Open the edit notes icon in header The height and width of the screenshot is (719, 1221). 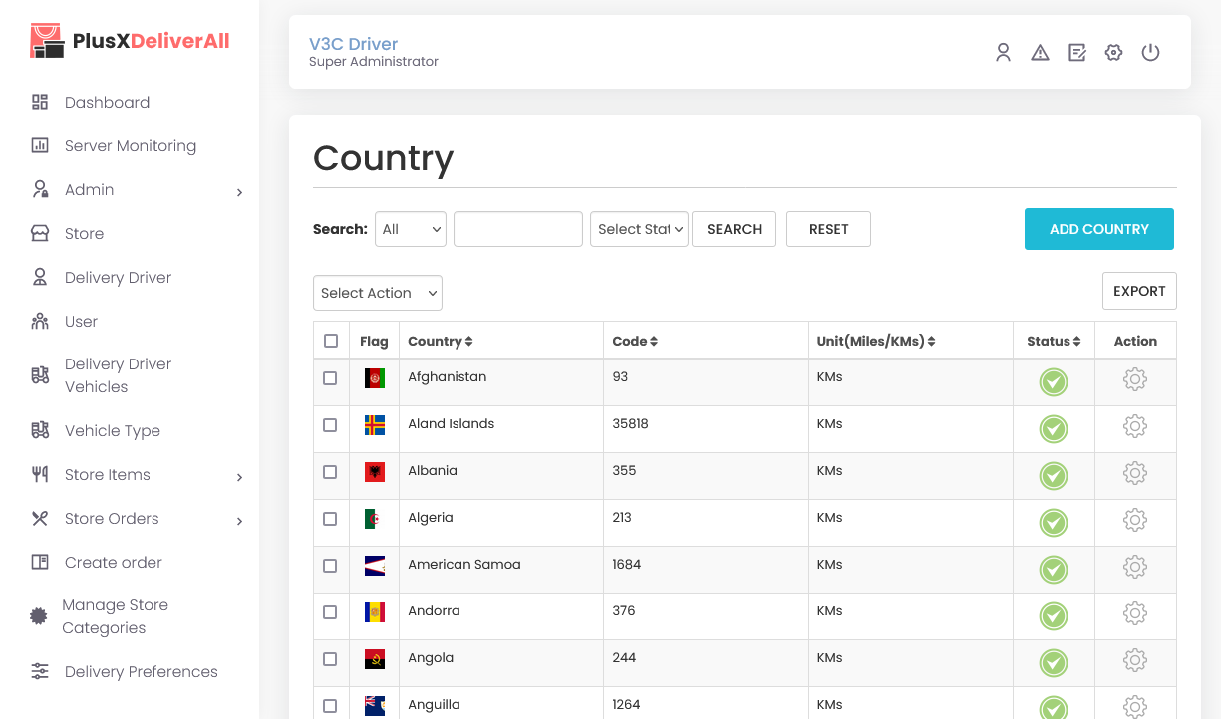pos(1077,52)
